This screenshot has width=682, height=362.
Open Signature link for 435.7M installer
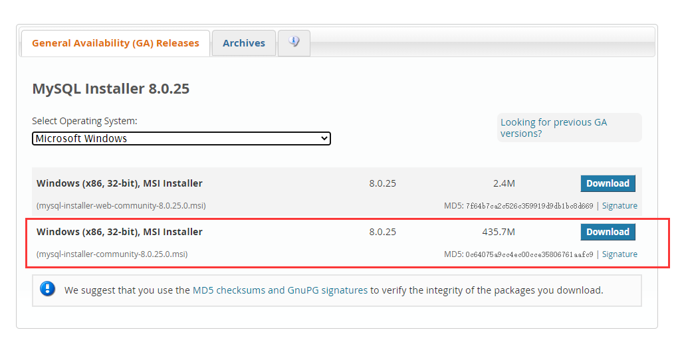620,254
